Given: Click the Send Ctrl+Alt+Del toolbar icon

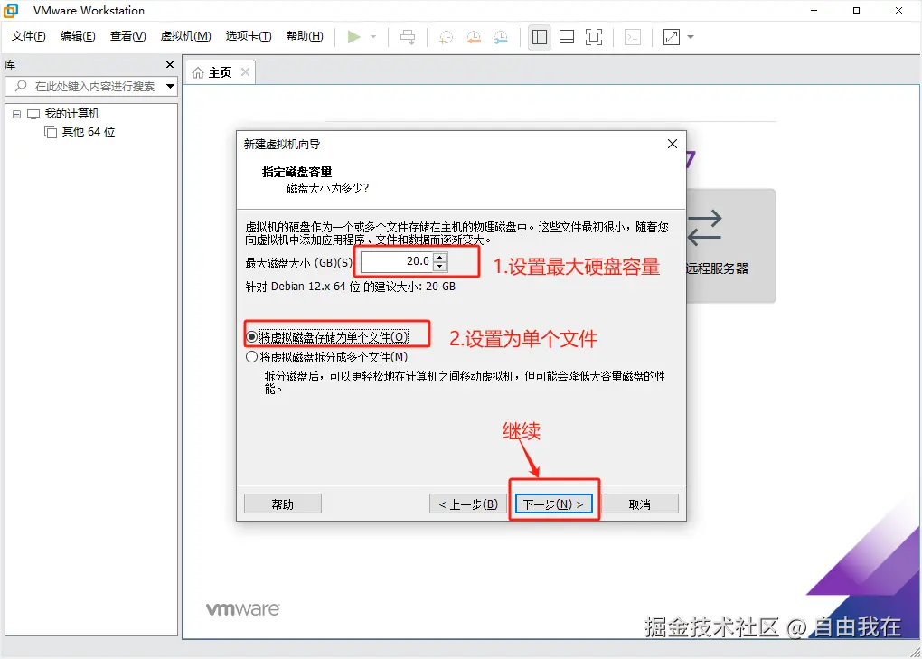Looking at the screenshot, I should pos(408,37).
